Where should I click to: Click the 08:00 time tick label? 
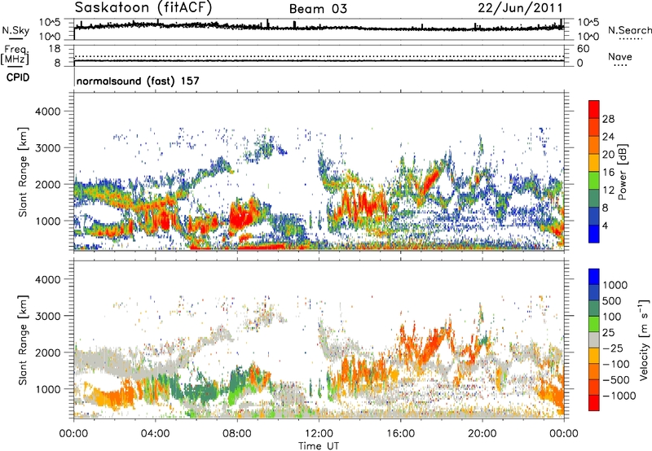pyautogui.click(x=237, y=434)
